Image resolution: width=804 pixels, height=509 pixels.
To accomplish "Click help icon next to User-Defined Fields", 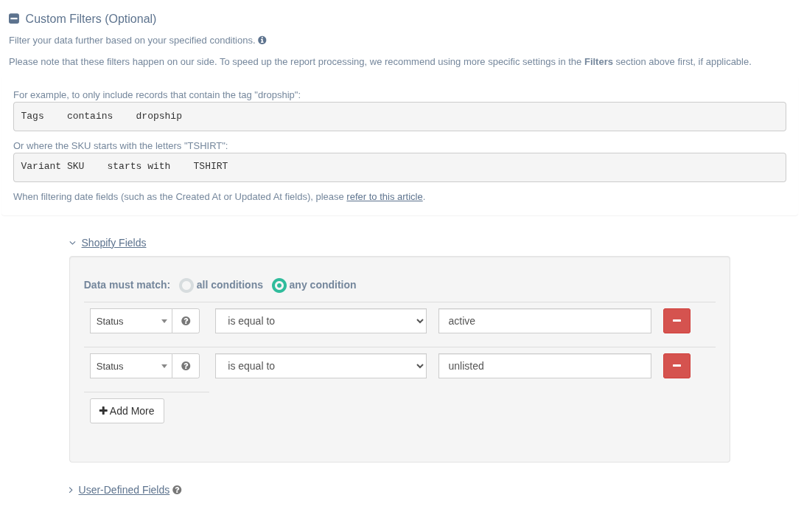I will (177, 490).
